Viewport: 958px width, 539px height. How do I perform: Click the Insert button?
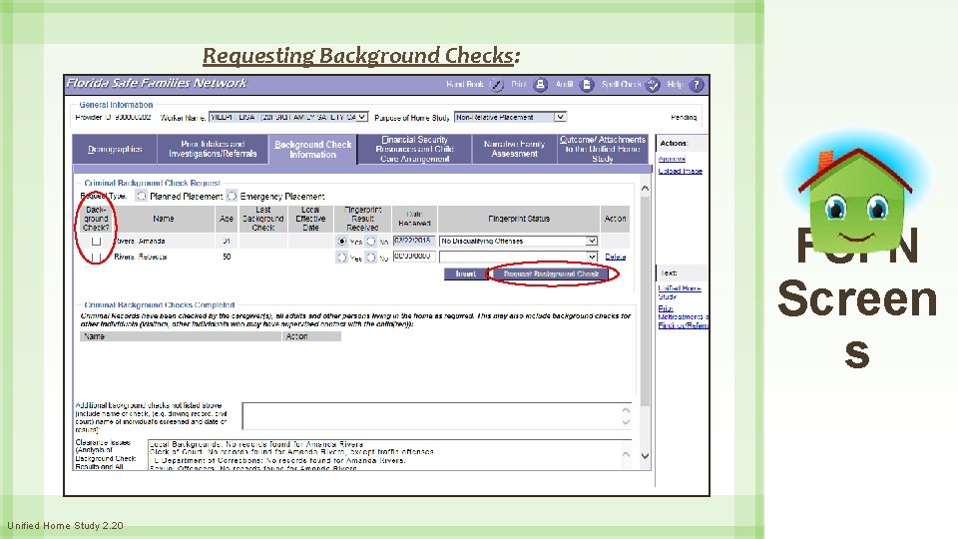[466, 273]
